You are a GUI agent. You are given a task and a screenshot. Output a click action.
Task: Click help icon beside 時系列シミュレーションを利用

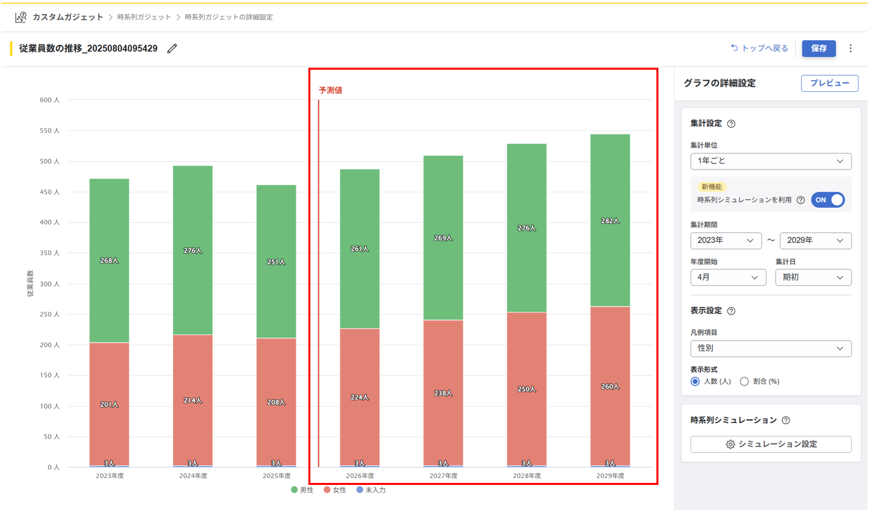click(801, 200)
